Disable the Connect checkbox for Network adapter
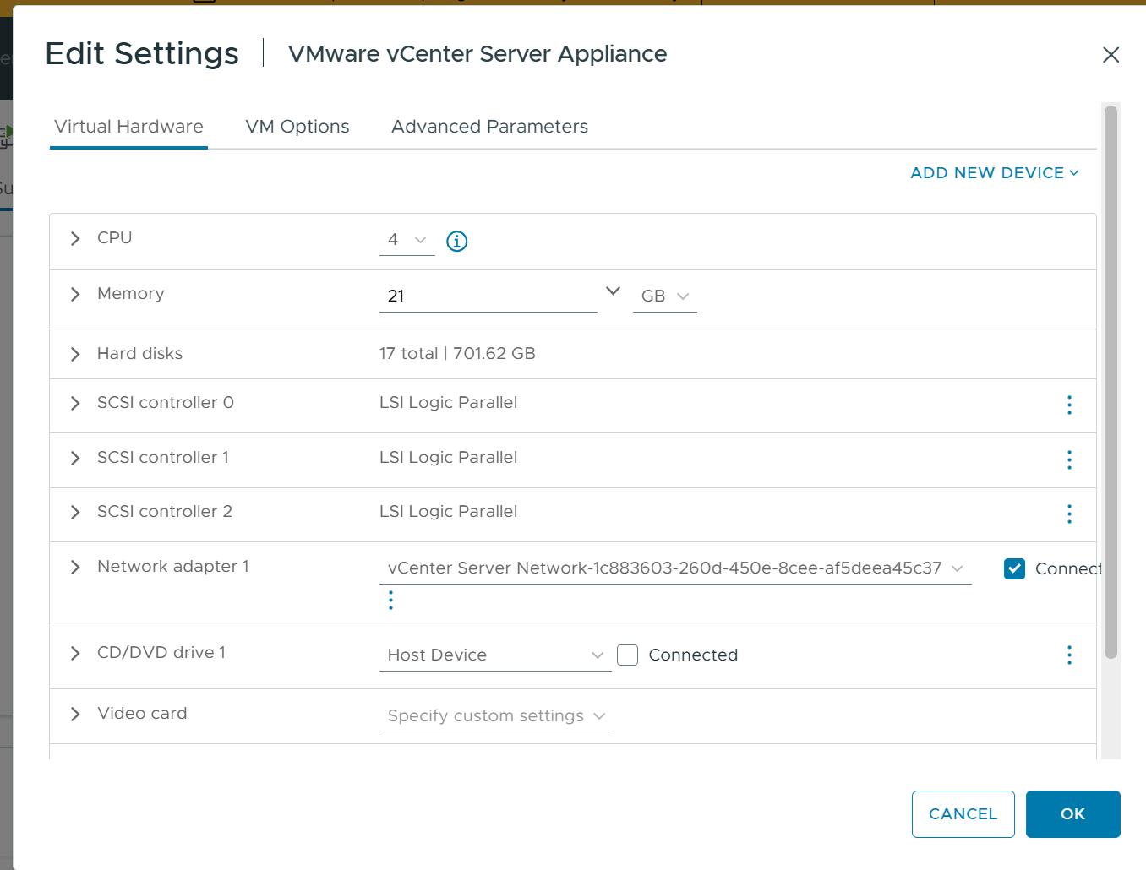 [x=1014, y=568]
